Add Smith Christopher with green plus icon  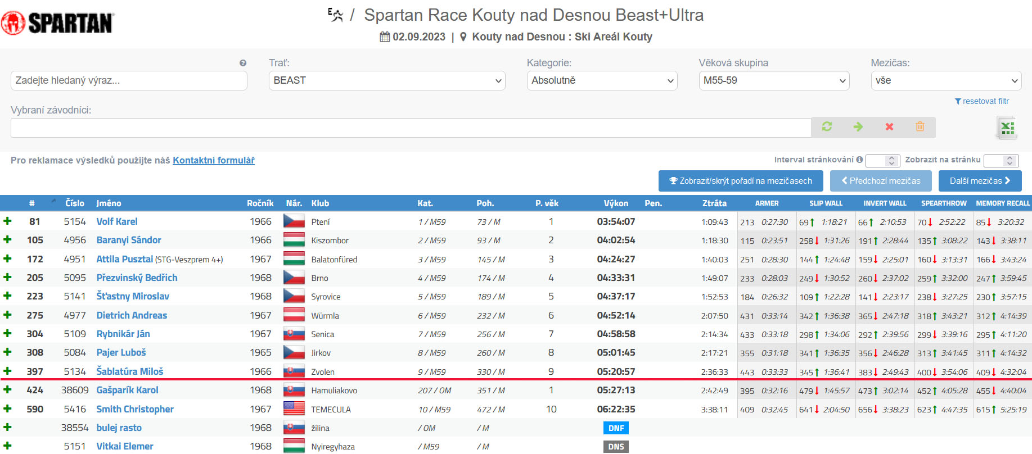point(7,408)
